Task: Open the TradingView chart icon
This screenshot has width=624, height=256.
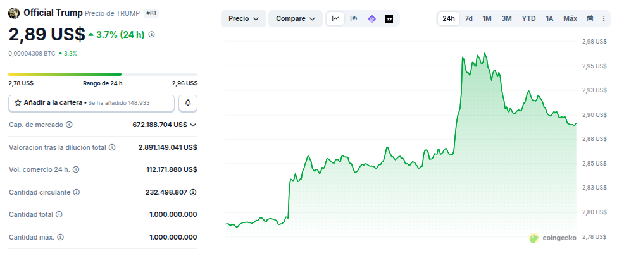Action: click(389, 19)
